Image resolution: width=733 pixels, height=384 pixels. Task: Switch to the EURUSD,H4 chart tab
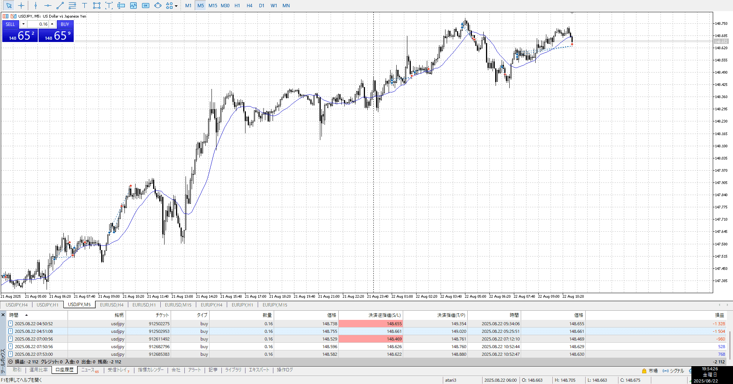tap(111, 305)
